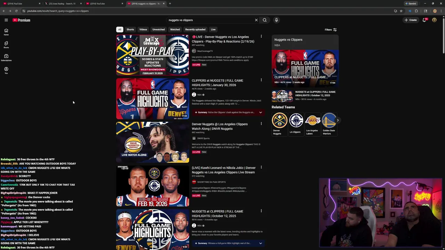This screenshot has height=250, width=445.
Task: Open the YouTube account avatar menu
Action: point(434,20)
